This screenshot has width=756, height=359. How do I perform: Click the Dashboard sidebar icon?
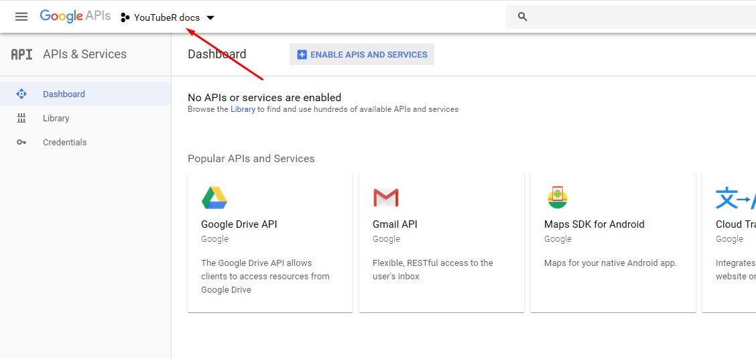point(21,94)
